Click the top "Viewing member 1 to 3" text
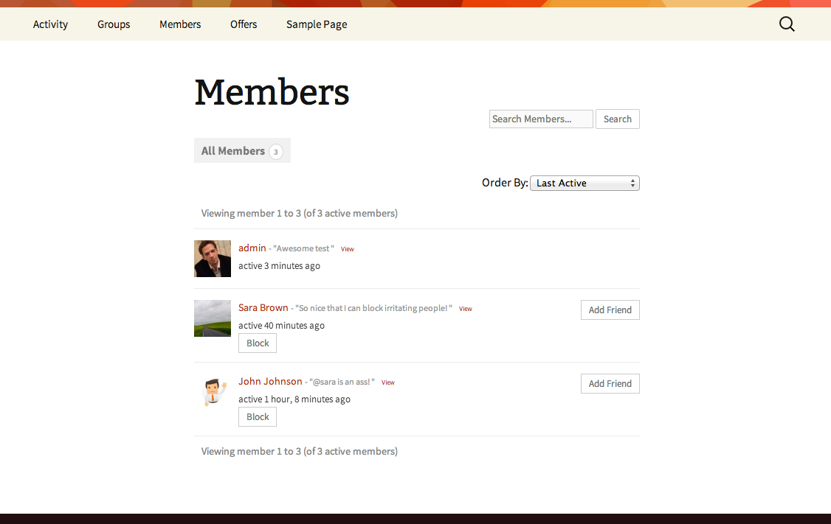Screen dimensions: 831x524 tap(300, 213)
